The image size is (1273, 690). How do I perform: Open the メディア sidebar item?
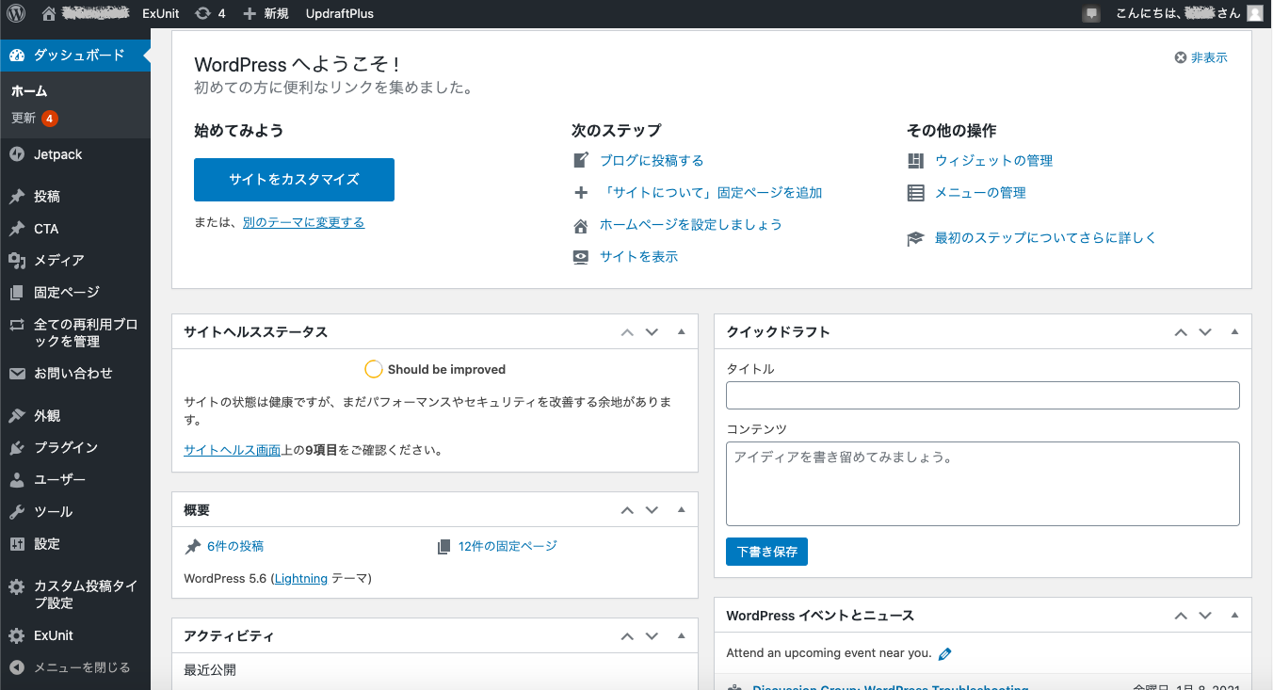coord(75,260)
